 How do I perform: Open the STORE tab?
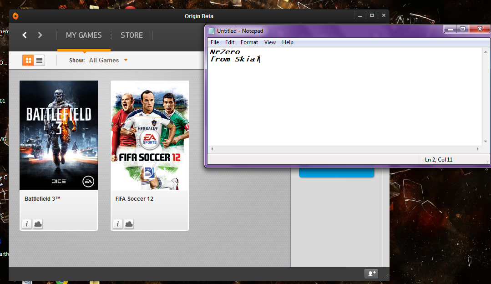tap(132, 35)
